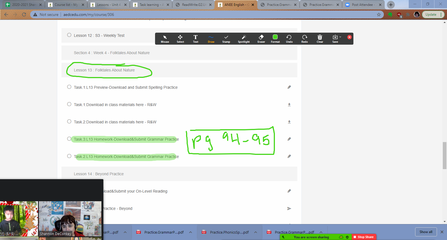This screenshot has height=240, width=447.
Task: Enable the Spotlight tool
Action: pos(244,39)
